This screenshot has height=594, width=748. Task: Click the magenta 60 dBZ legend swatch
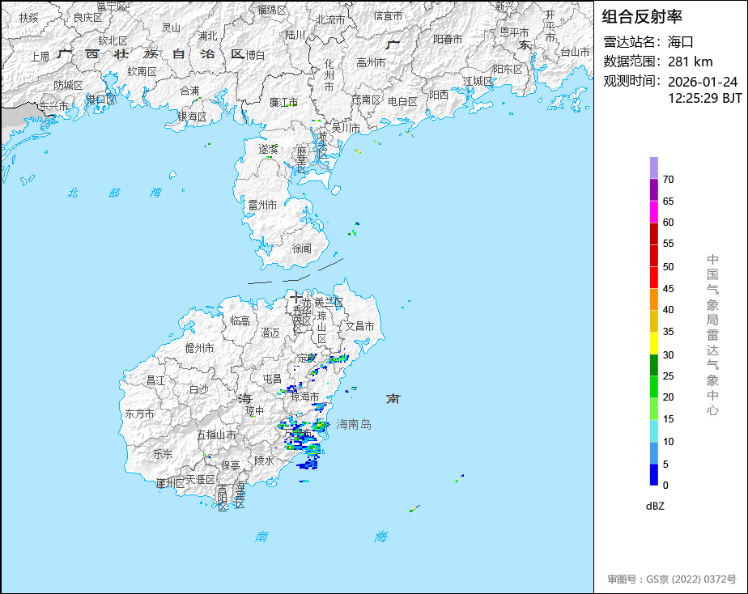653,211
